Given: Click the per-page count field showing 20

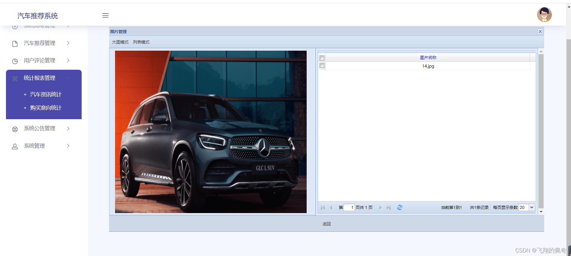Looking at the screenshot, I should click(x=524, y=207).
